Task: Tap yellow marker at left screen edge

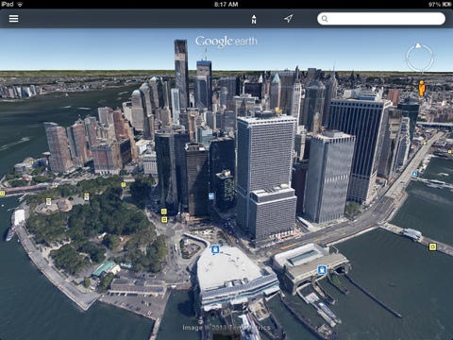Action: pos(2,194)
